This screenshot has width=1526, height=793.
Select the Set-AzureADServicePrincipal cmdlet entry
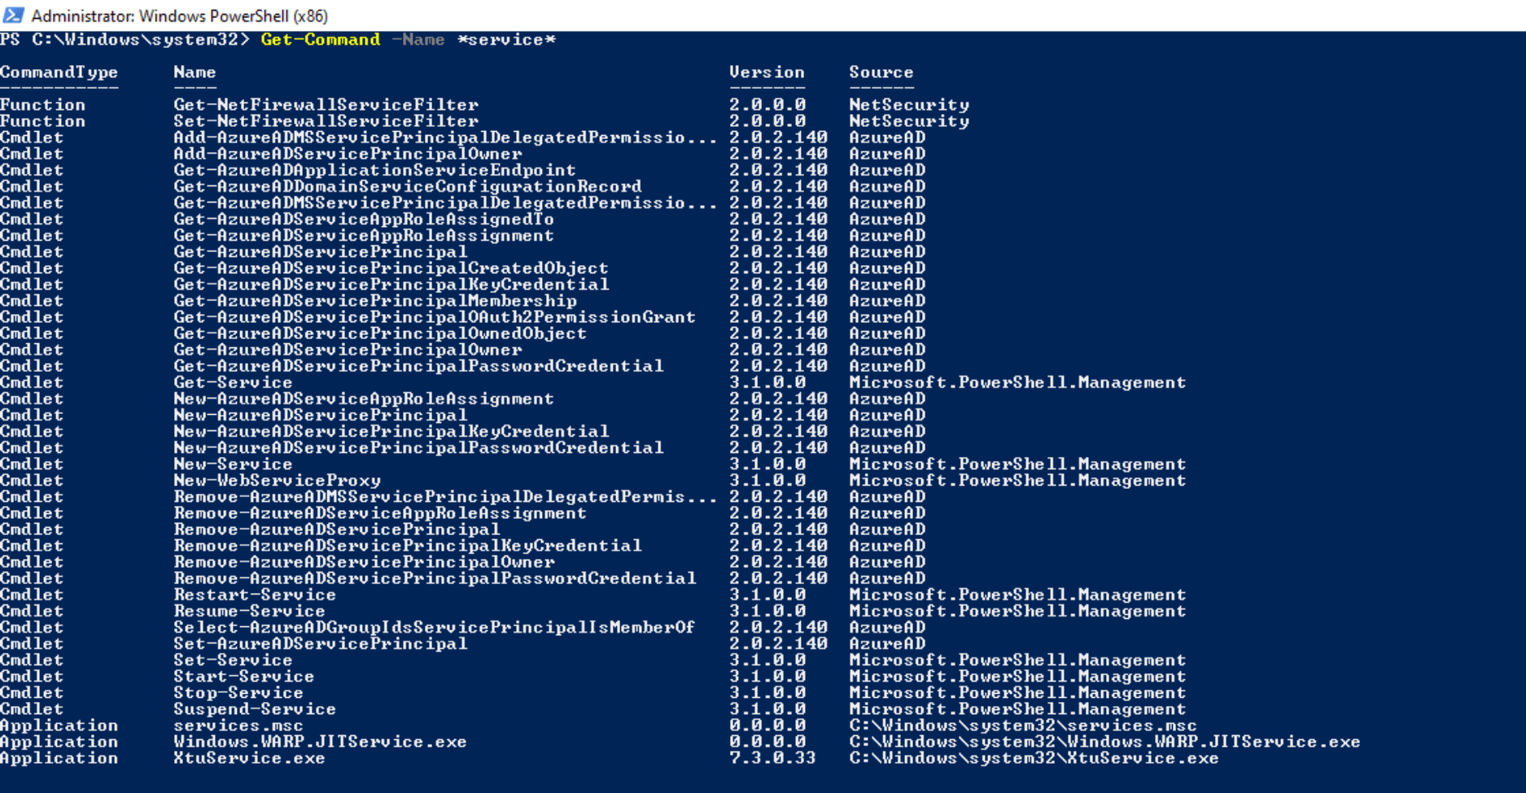point(321,643)
